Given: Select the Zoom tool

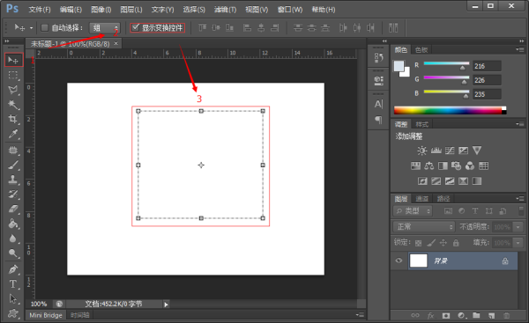Looking at the screenshot, I should point(13,253).
